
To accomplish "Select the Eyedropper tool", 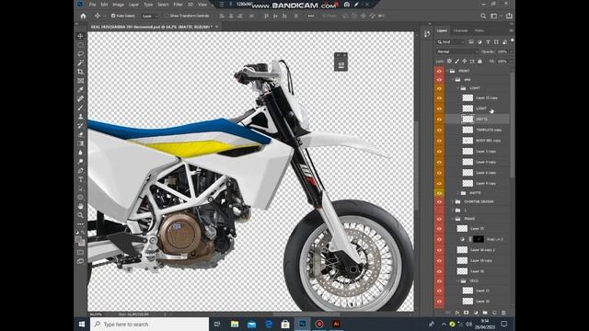I will point(80,90).
